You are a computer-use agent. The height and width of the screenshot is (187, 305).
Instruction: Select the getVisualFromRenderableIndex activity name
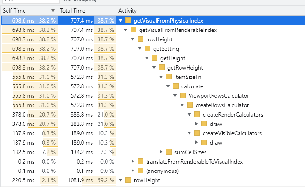178,30
